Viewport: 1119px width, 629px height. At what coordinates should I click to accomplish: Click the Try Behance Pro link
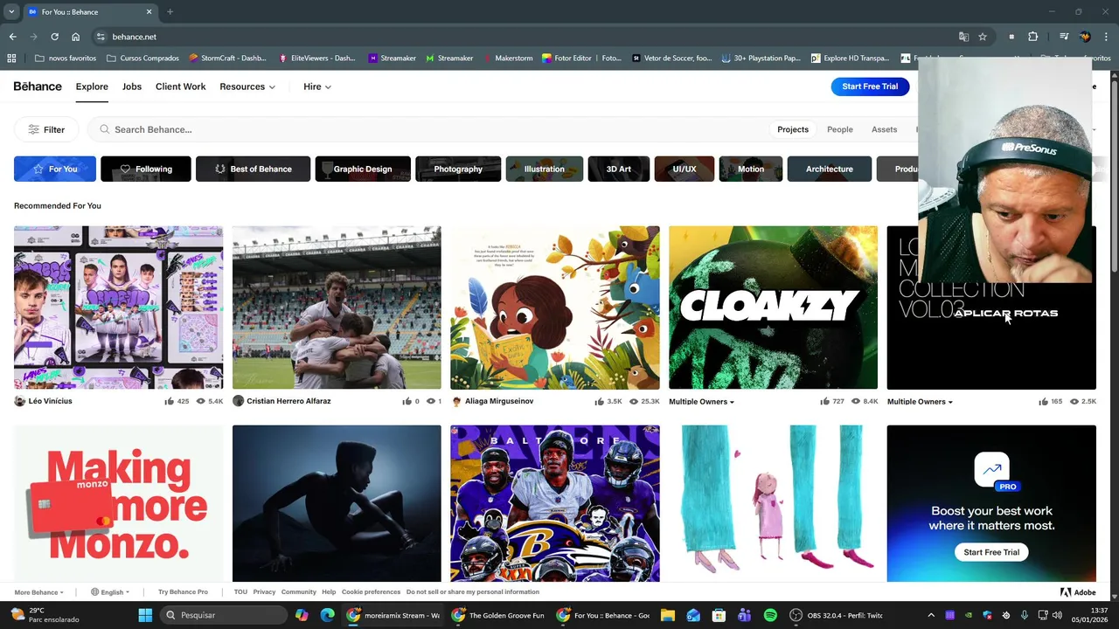(x=183, y=592)
